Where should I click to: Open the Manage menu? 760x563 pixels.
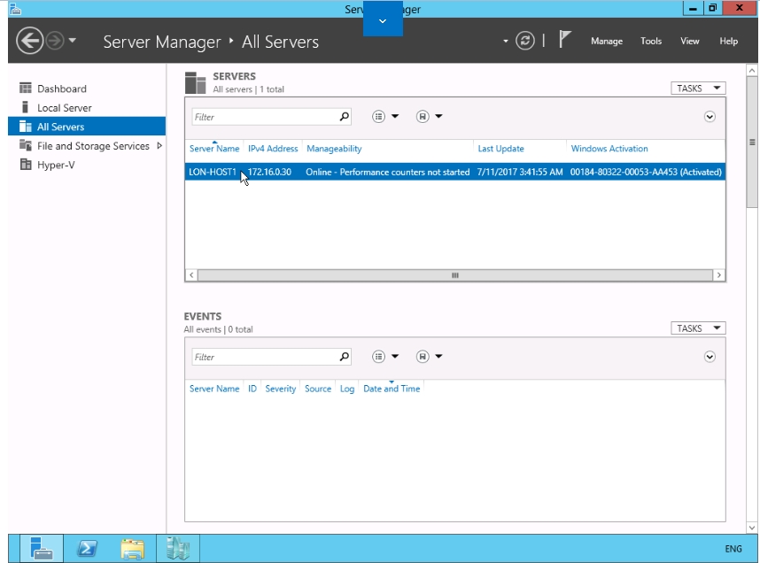click(x=607, y=42)
